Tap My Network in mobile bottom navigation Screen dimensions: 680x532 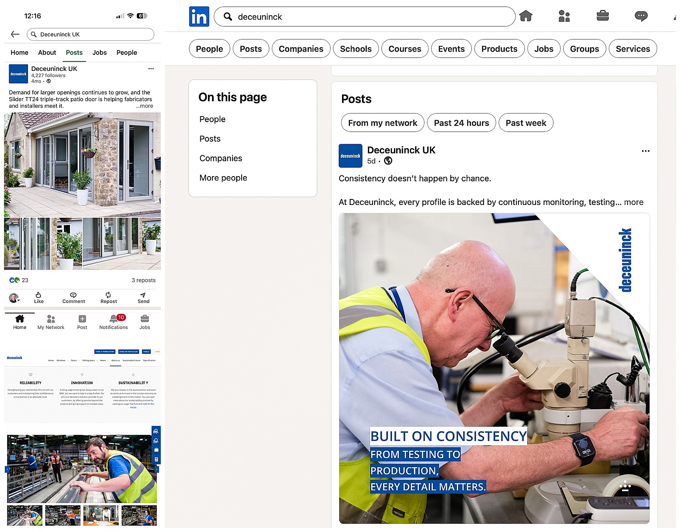tap(51, 322)
